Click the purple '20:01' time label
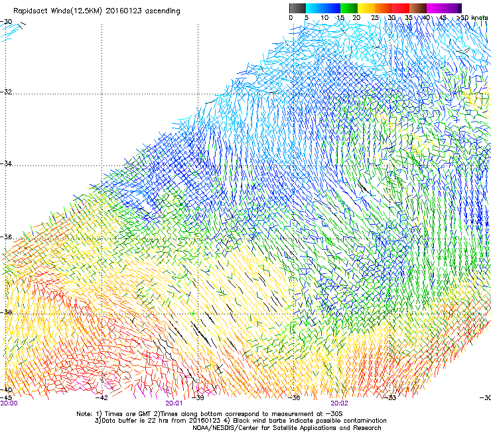The height and width of the screenshot is (432, 491). click(174, 403)
